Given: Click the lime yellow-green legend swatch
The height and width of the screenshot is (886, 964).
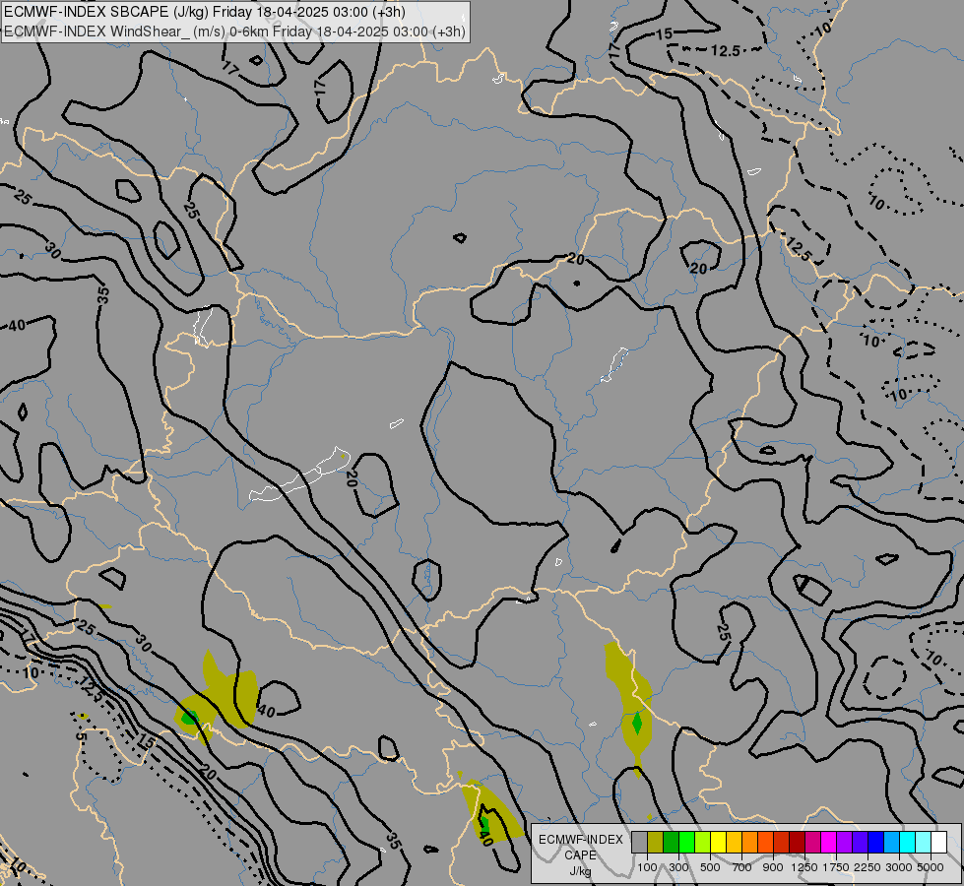Looking at the screenshot, I should [x=703, y=843].
